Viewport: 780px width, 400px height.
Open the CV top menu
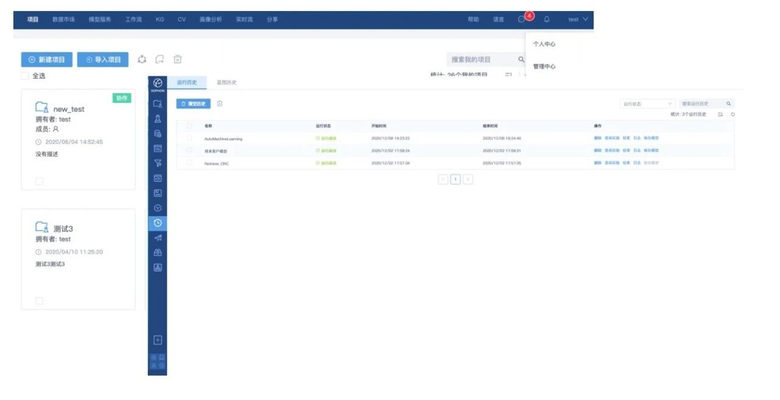[x=182, y=20]
